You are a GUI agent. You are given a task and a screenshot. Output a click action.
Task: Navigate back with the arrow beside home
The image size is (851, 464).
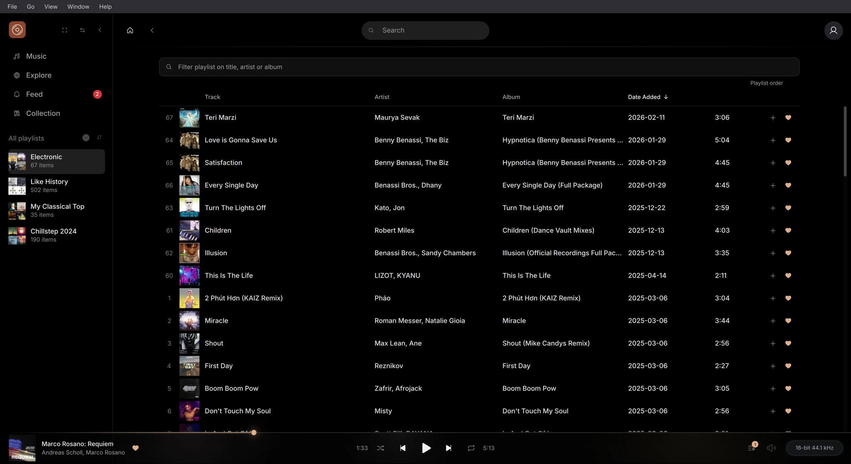(x=152, y=30)
